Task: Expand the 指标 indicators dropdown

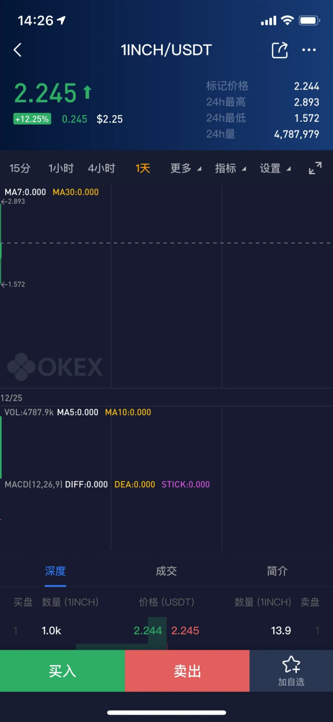Action: (230, 168)
